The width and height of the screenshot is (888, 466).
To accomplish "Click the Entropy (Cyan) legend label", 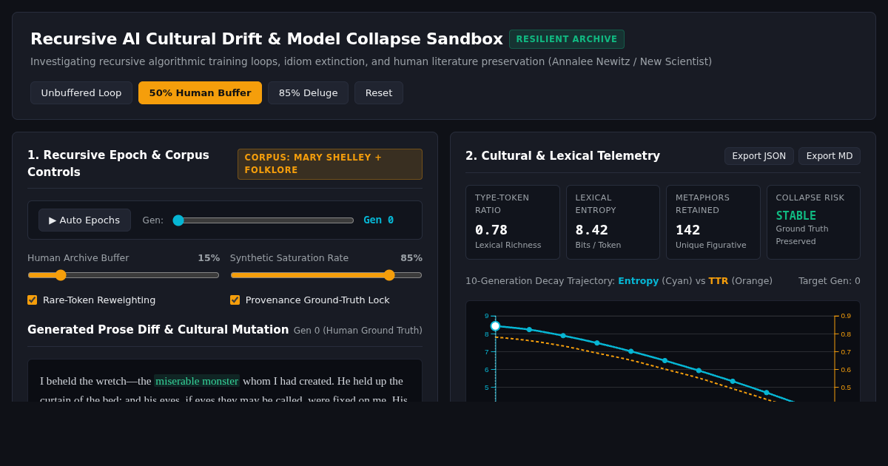I will (x=654, y=281).
